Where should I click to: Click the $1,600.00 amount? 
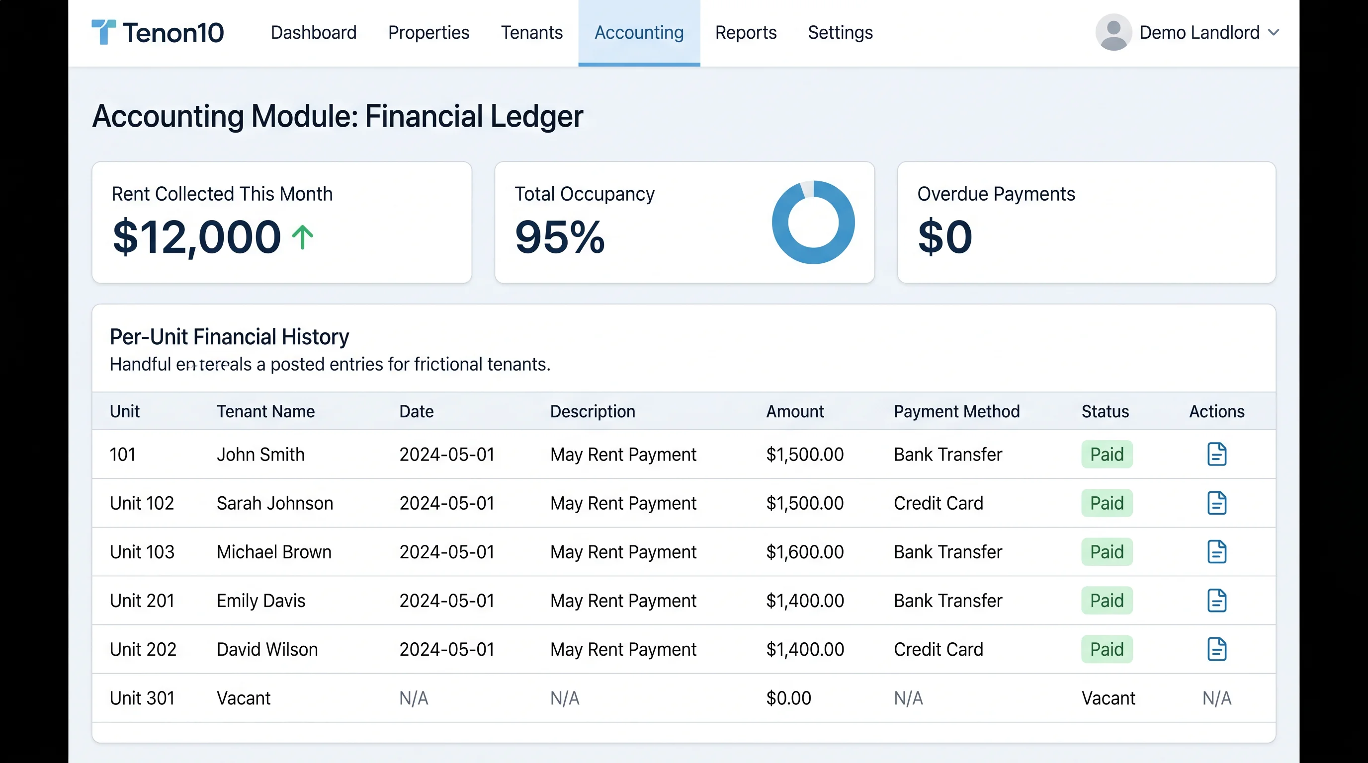pyautogui.click(x=805, y=552)
